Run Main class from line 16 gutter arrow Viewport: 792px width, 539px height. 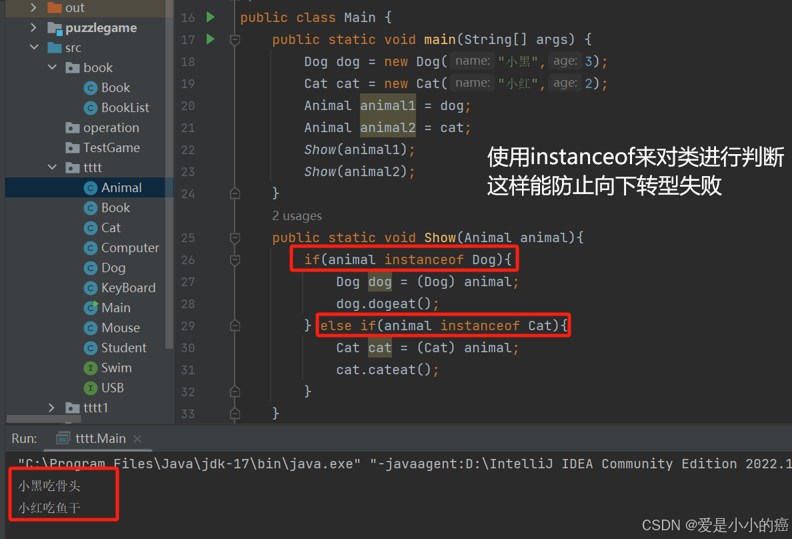tap(211, 17)
